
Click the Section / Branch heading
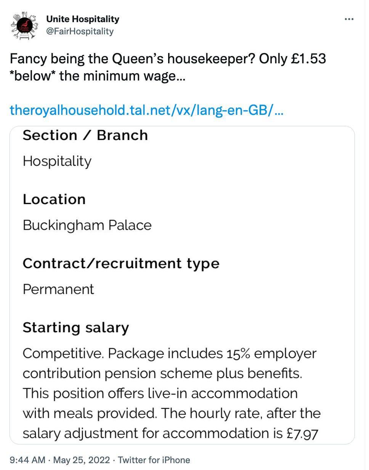tap(85, 135)
